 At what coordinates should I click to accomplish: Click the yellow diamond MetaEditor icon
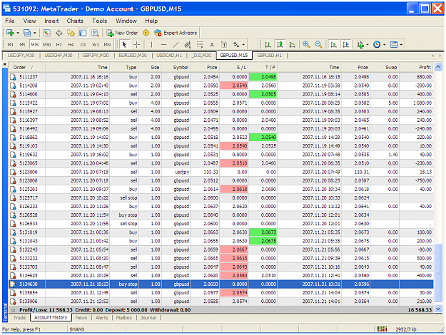(x=146, y=33)
